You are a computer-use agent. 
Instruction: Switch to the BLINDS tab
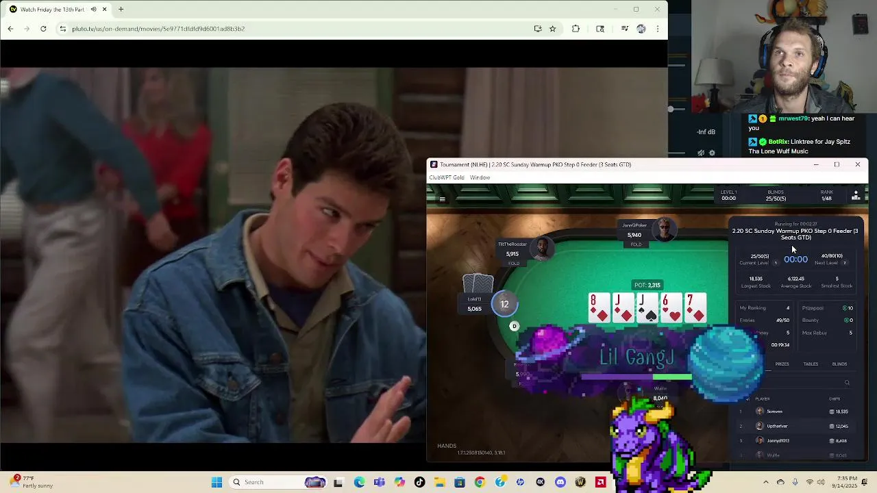[839, 364]
